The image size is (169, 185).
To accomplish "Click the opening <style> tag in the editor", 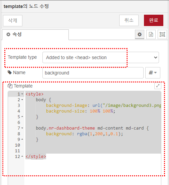I will pyautogui.click(x=34, y=94).
